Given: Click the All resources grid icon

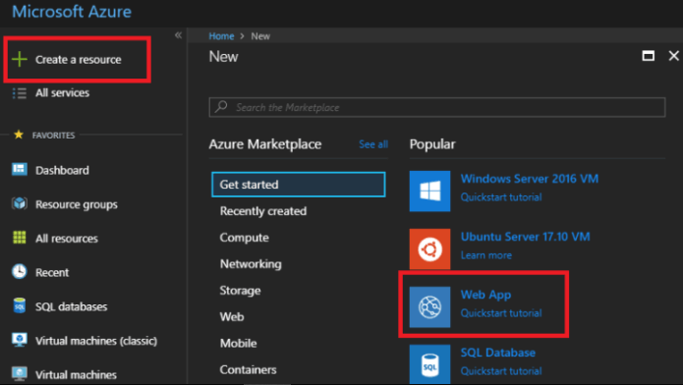Looking at the screenshot, I should (20, 238).
